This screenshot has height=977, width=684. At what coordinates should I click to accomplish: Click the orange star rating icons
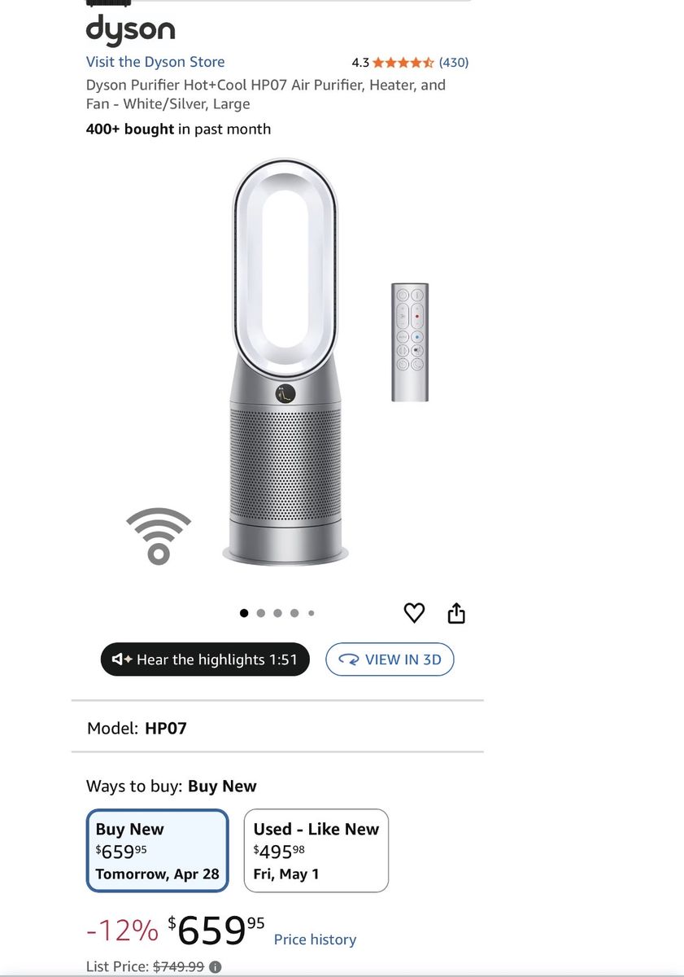(403, 62)
